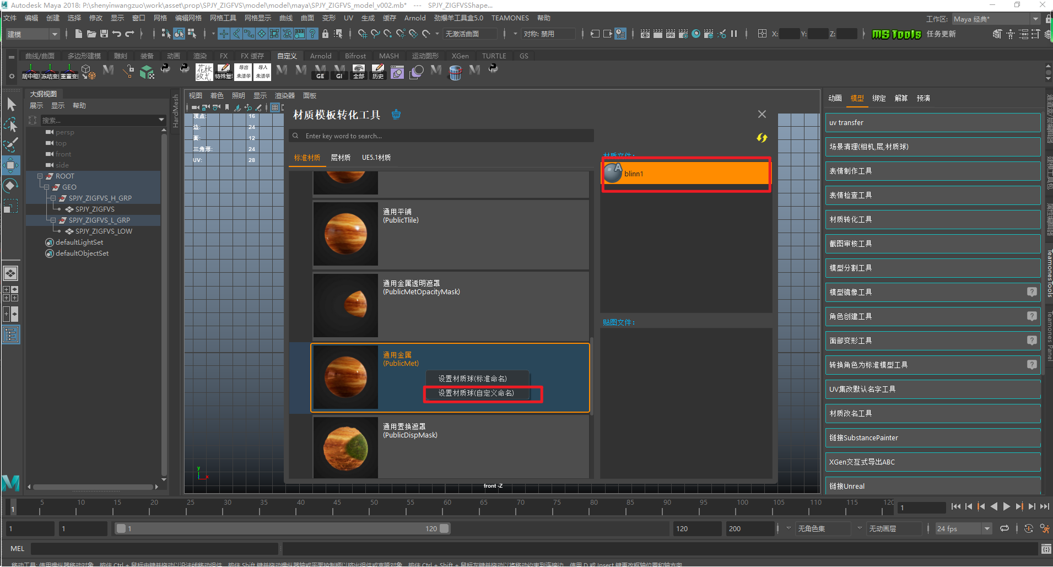This screenshot has width=1053, height=567.
Task: Activate the Move tool in the toolbox
Action: [10, 165]
